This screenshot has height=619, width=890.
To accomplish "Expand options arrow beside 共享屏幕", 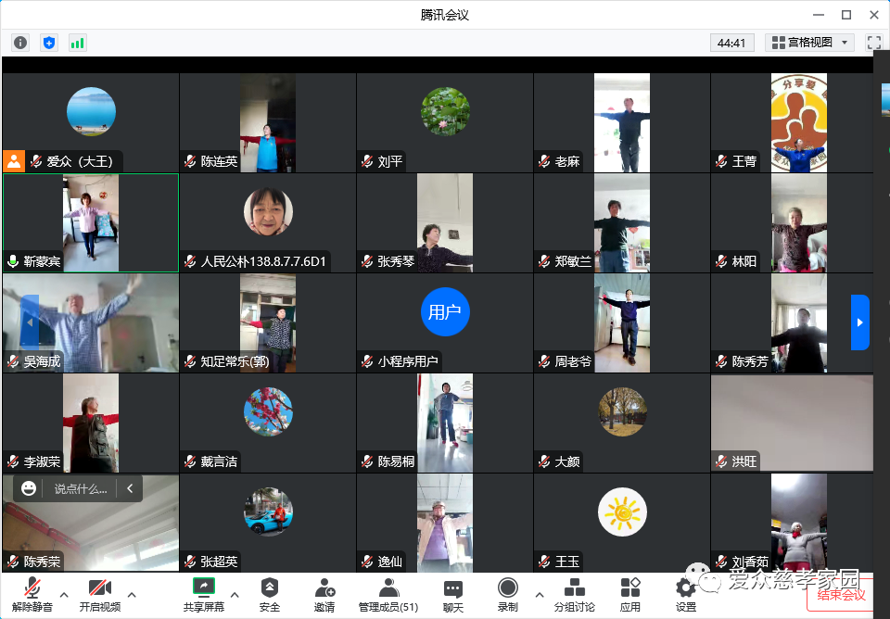I will 234,595.
